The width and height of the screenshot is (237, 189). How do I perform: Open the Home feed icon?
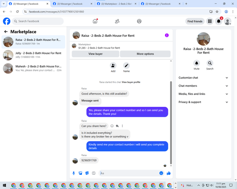pos(95,21)
